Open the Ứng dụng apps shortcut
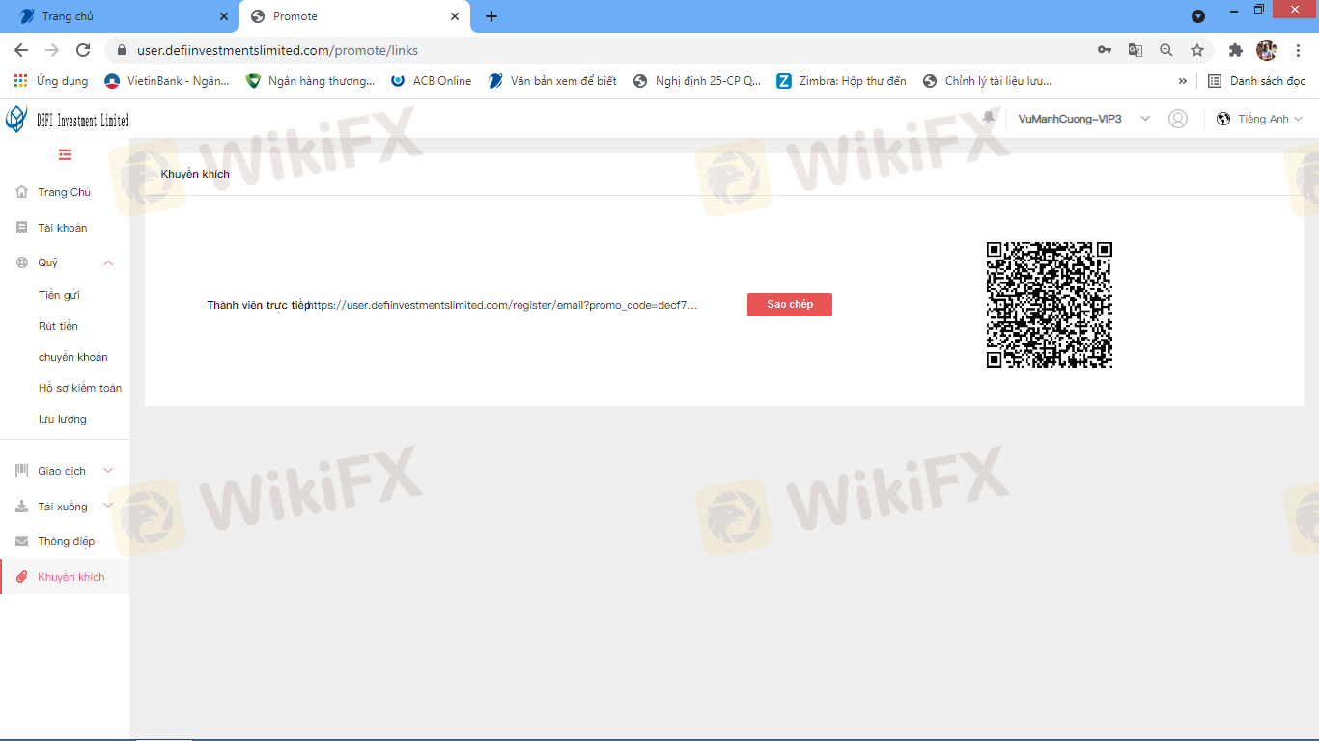The image size is (1319, 741). [x=51, y=81]
